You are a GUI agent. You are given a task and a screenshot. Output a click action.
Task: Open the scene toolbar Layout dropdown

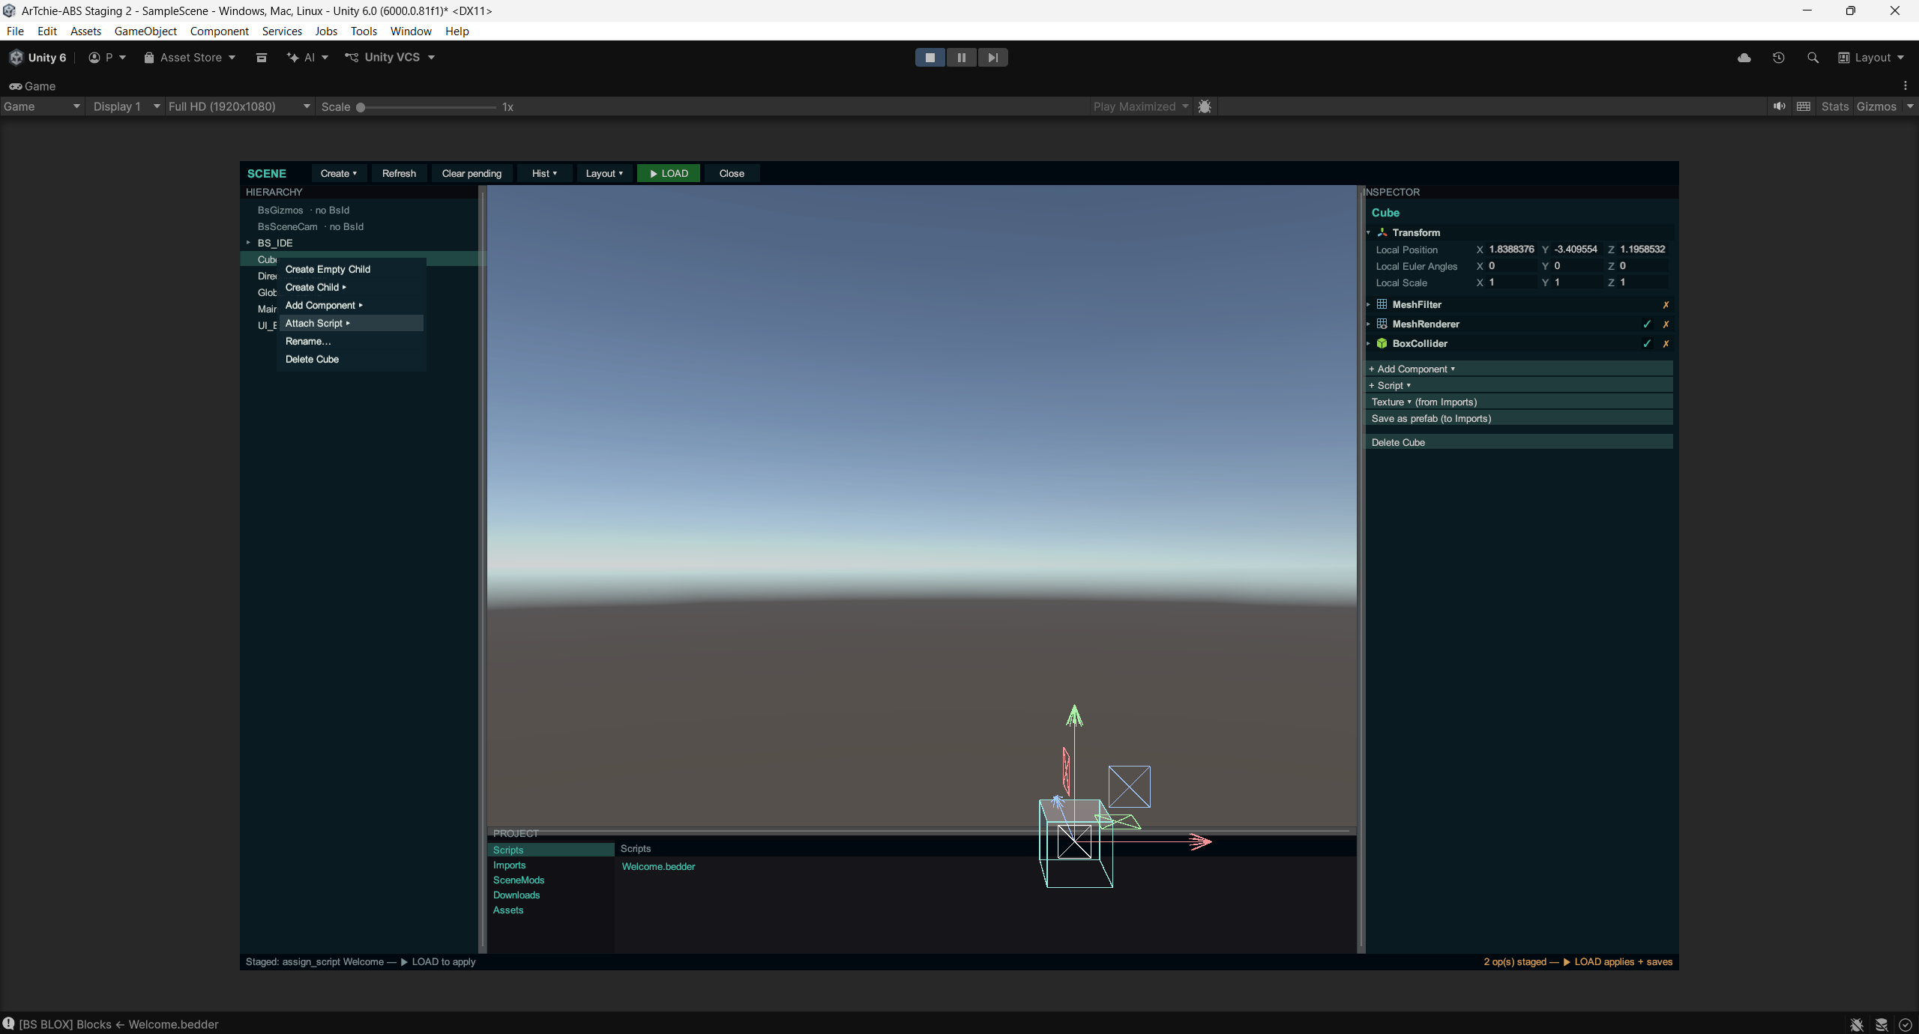coord(604,173)
